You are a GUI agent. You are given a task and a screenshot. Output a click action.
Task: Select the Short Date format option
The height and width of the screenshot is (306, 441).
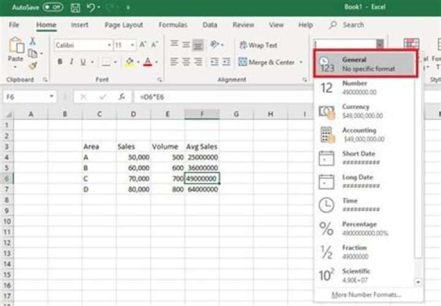coord(365,158)
